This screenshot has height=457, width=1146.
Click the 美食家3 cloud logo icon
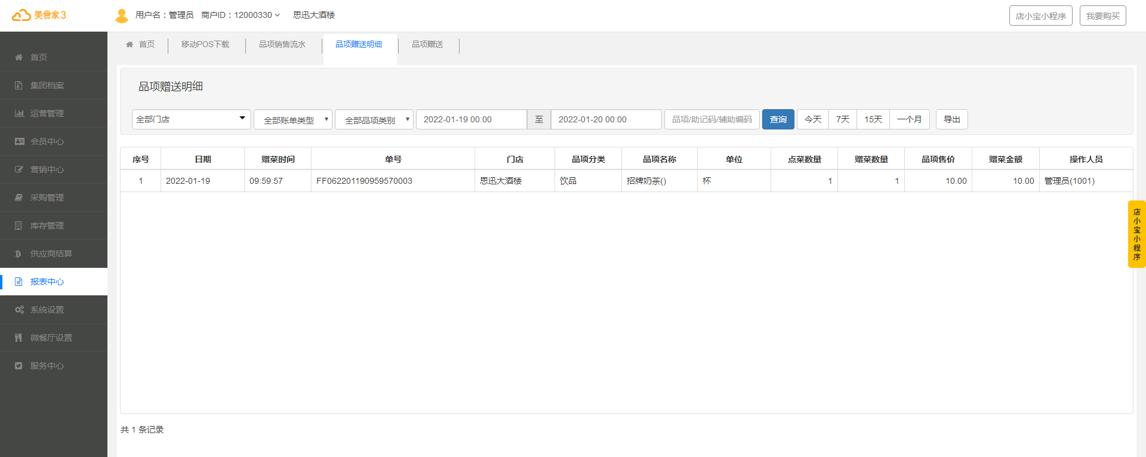[x=21, y=15]
